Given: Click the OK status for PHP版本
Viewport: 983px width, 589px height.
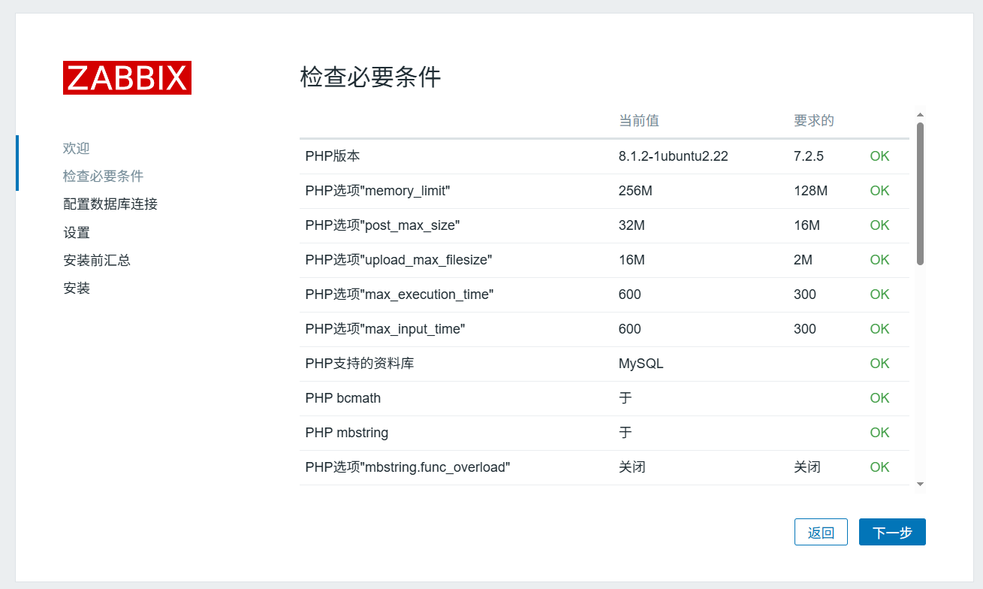Looking at the screenshot, I should click(879, 156).
